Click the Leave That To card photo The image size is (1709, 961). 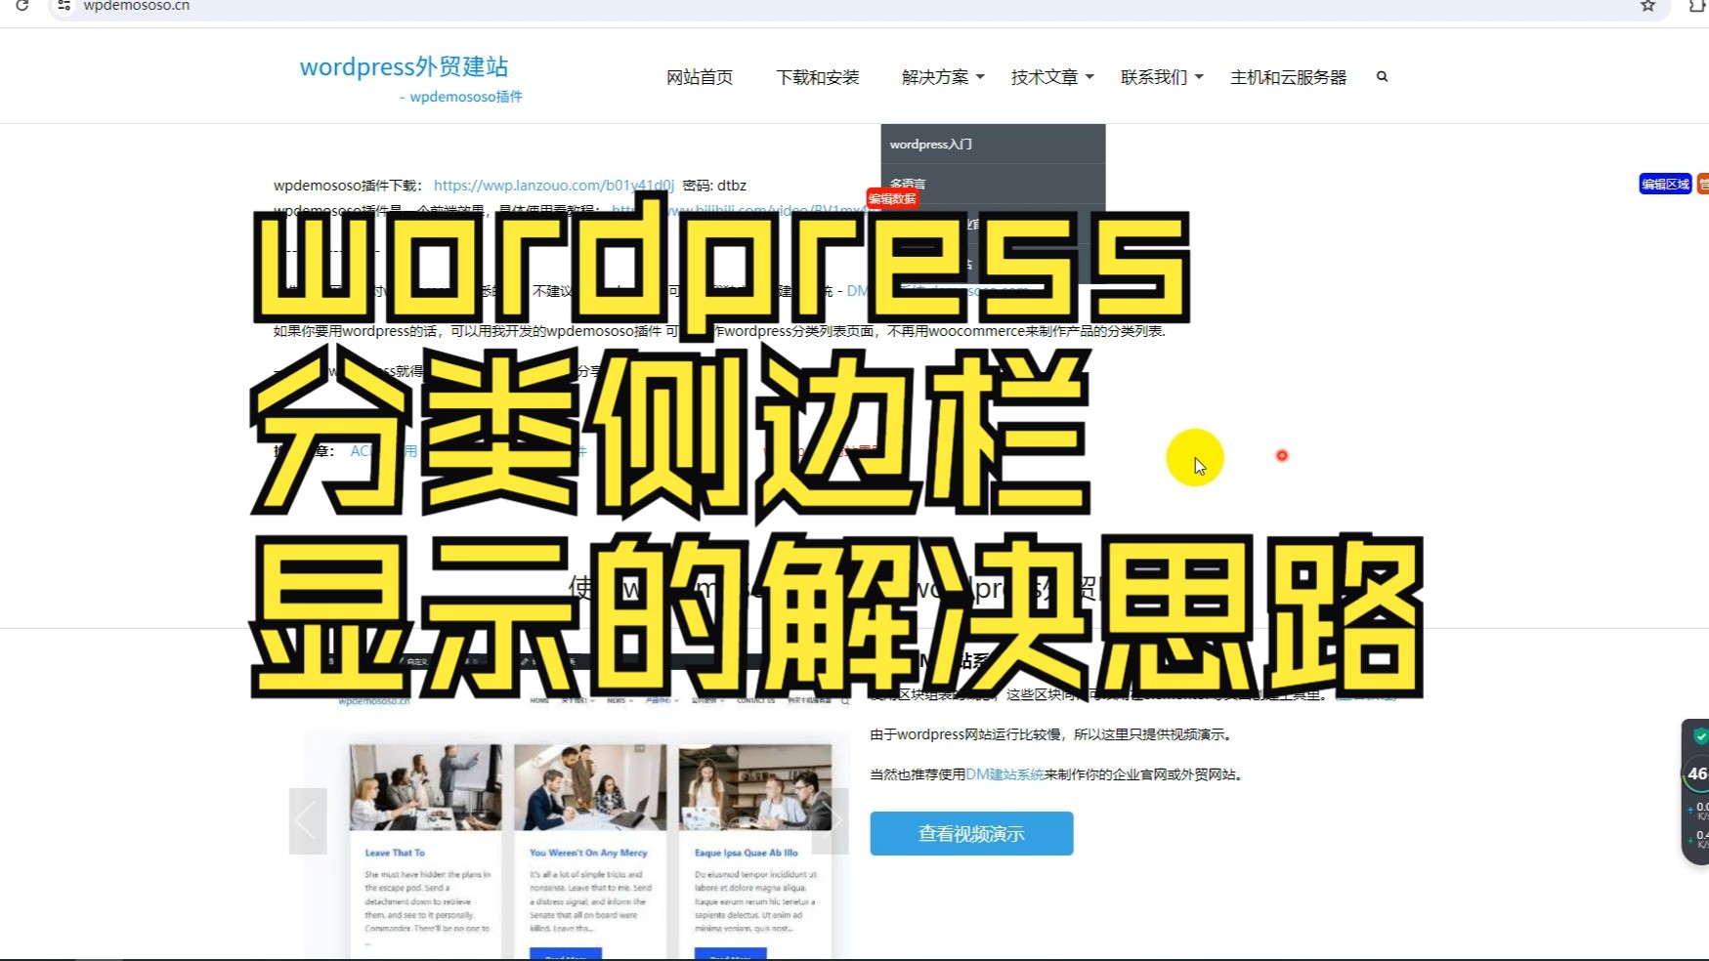pos(426,787)
